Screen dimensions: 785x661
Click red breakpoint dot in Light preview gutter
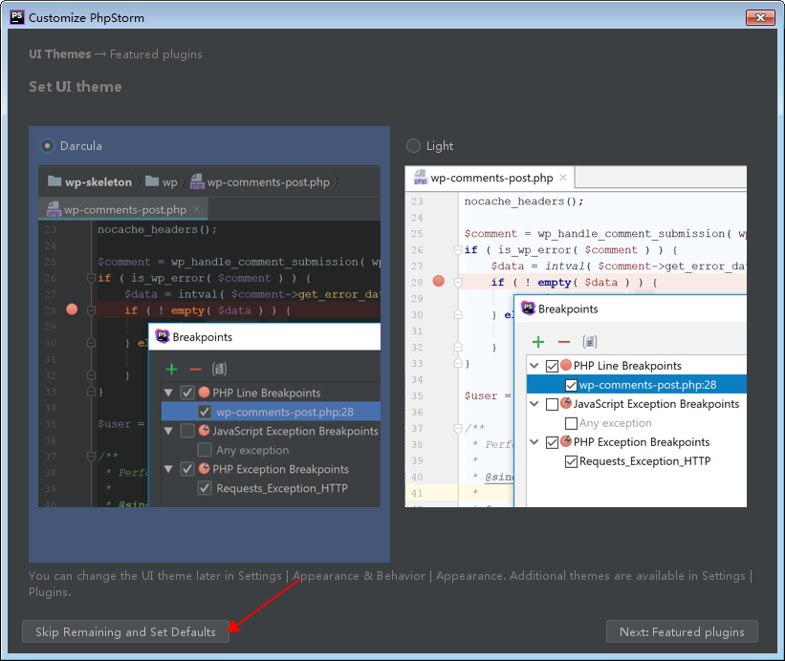439,281
